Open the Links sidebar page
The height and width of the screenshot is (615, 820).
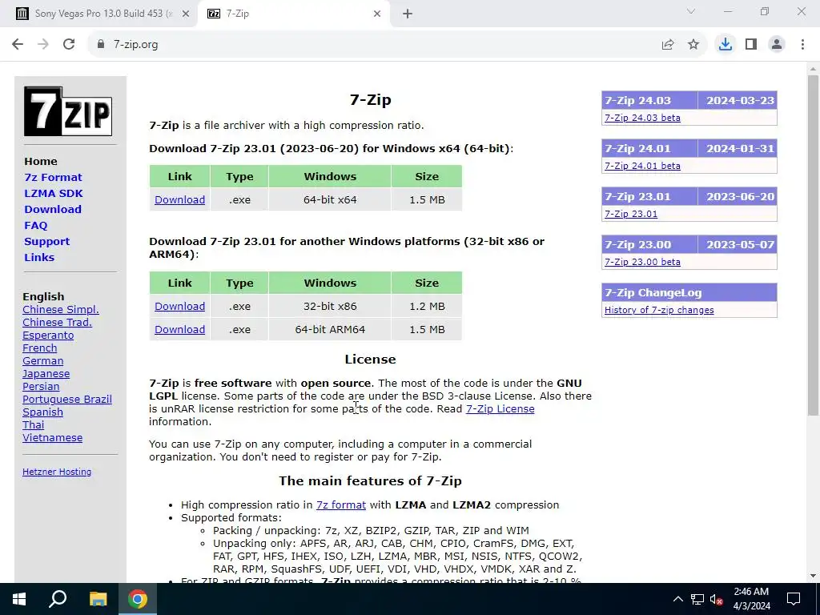[x=39, y=257]
